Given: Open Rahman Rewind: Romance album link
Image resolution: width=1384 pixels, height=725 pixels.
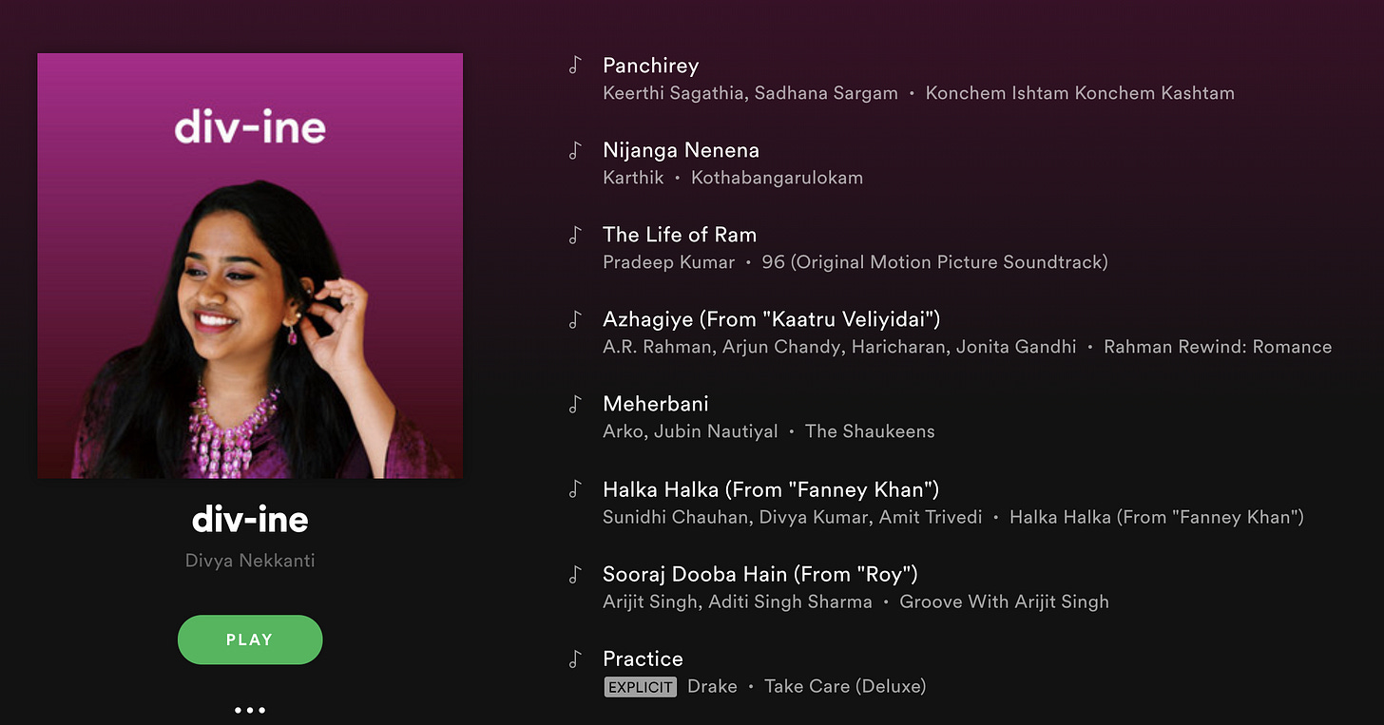Looking at the screenshot, I should [x=1218, y=347].
